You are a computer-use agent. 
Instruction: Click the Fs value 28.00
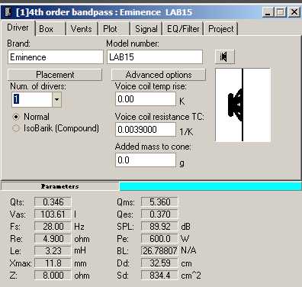53,227
